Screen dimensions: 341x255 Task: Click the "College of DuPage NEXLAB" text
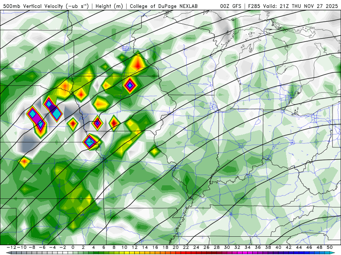[164, 6]
